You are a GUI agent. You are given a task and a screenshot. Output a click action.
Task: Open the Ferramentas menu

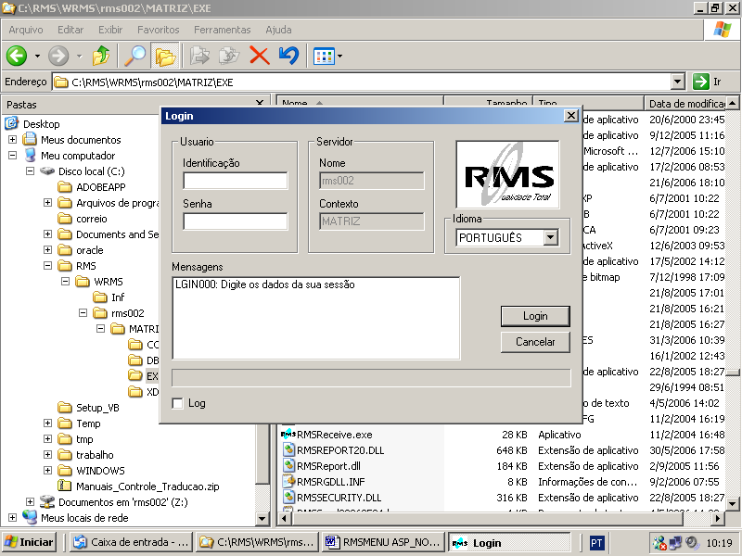(x=222, y=30)
